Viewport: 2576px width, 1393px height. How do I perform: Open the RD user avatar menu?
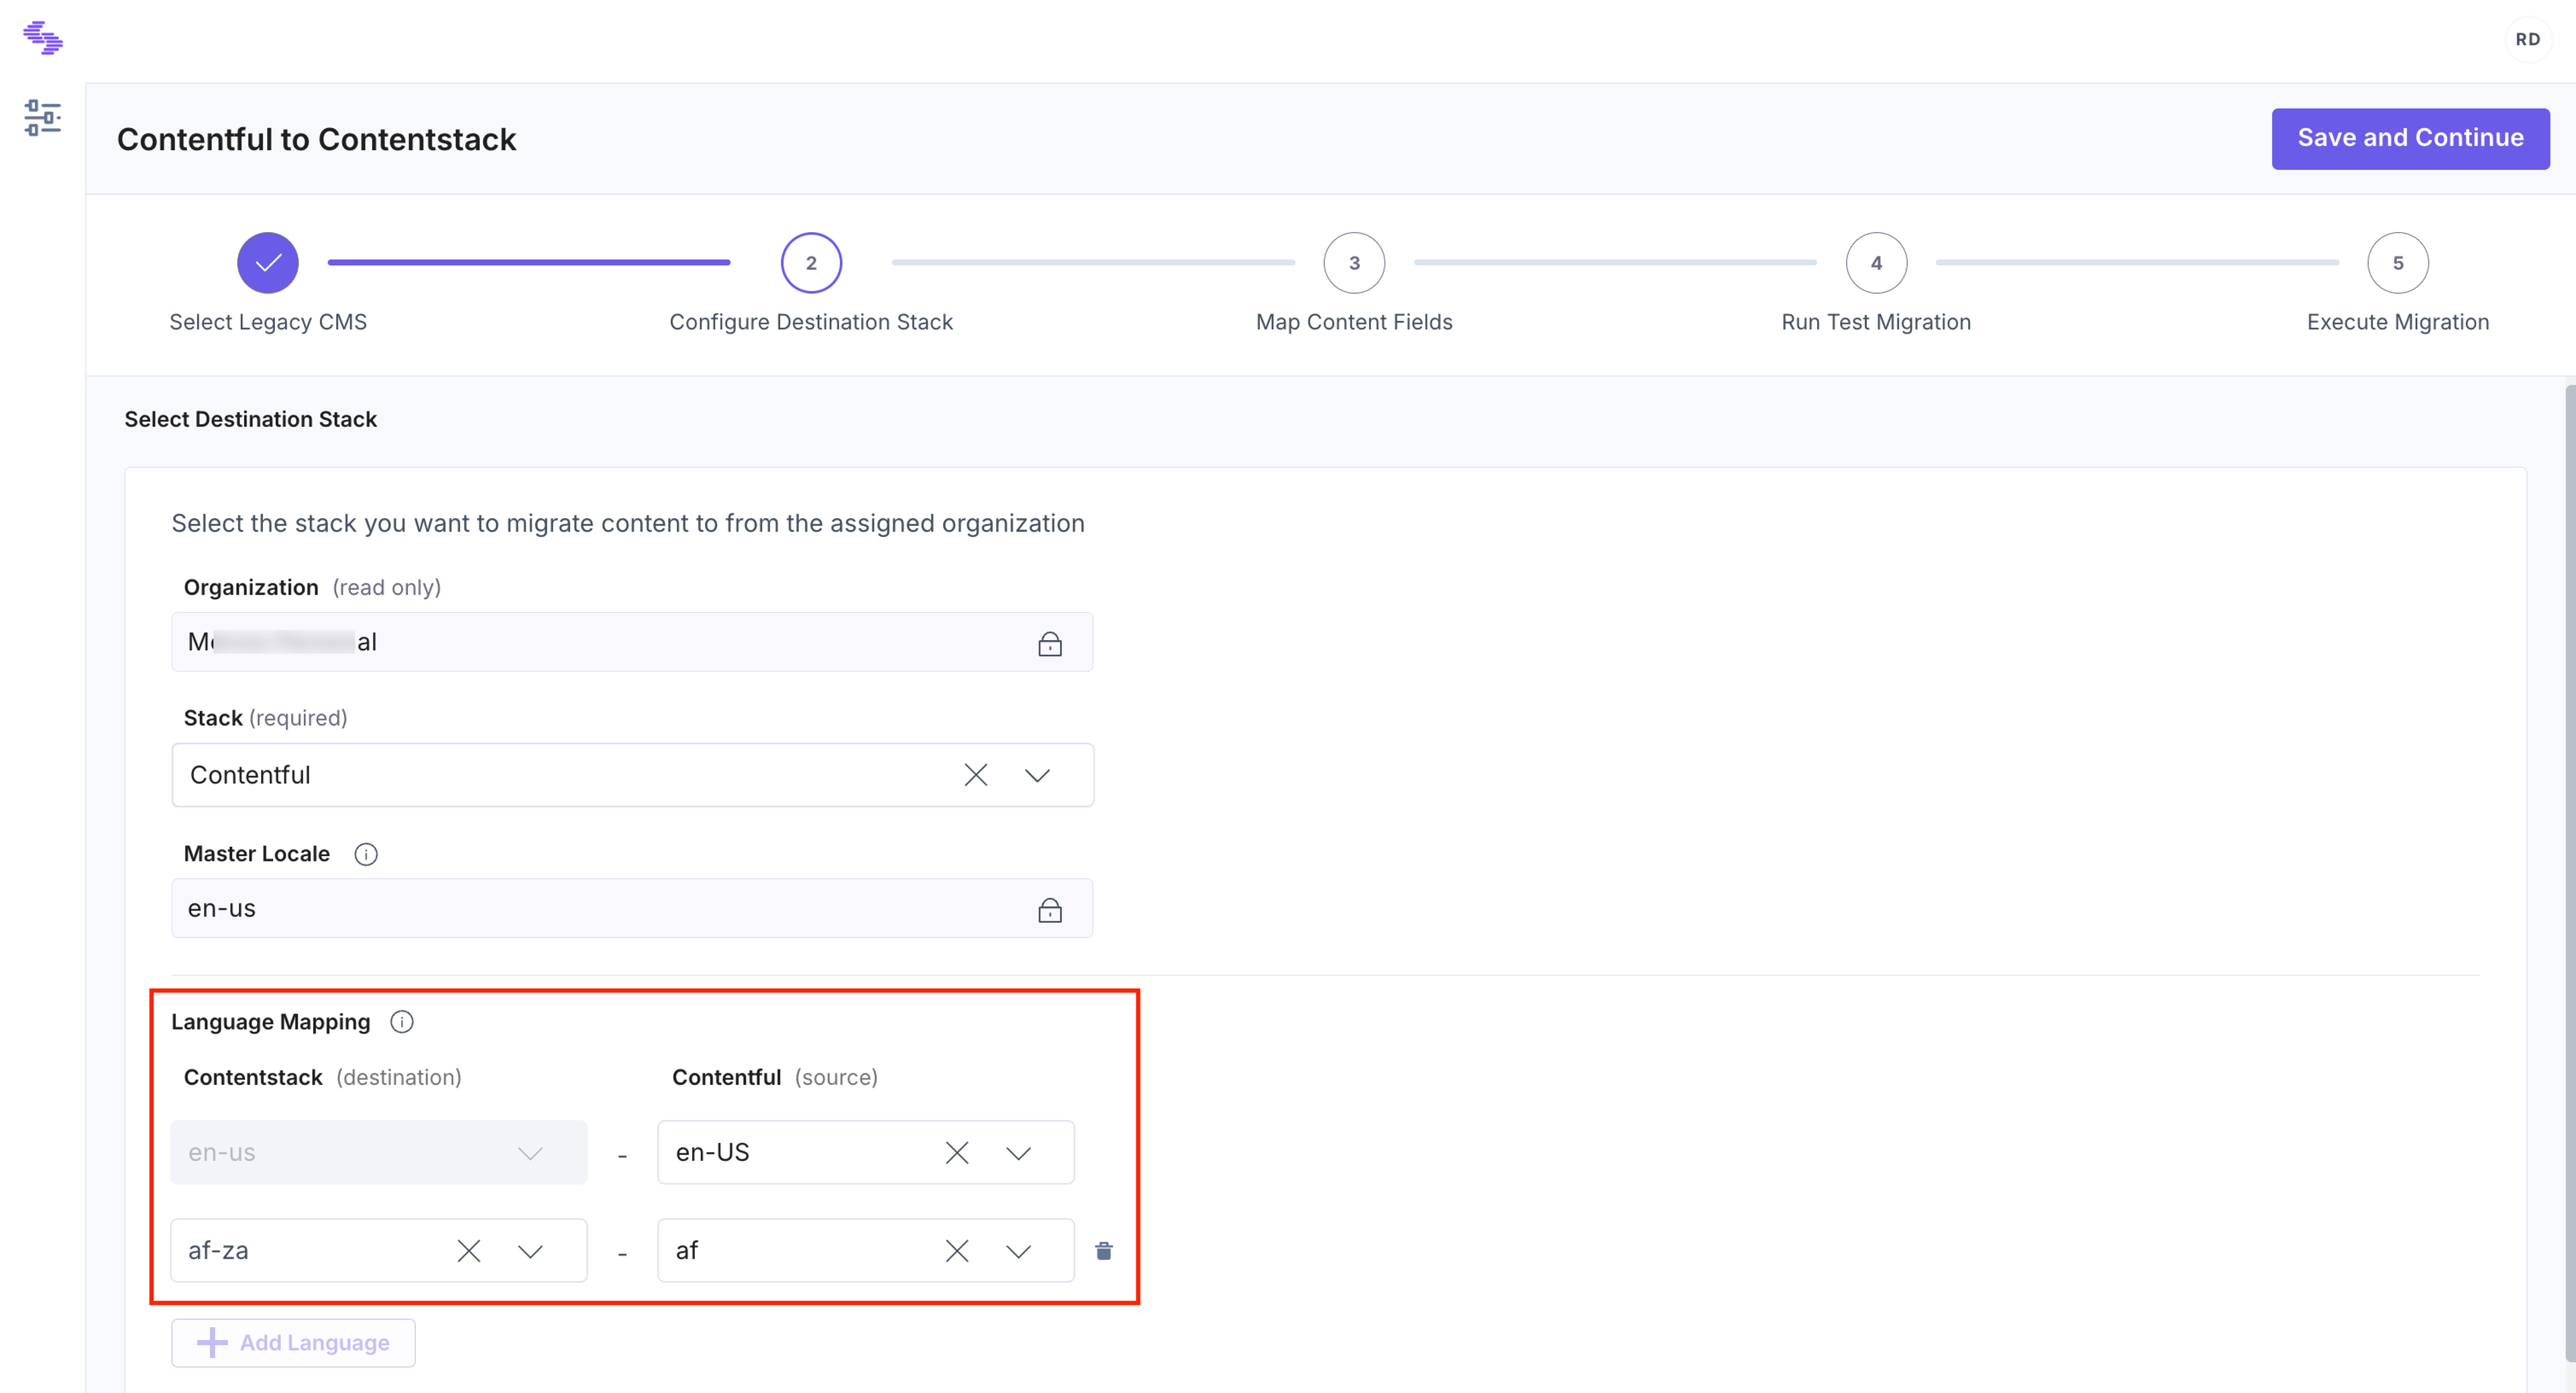[2527, 40]
